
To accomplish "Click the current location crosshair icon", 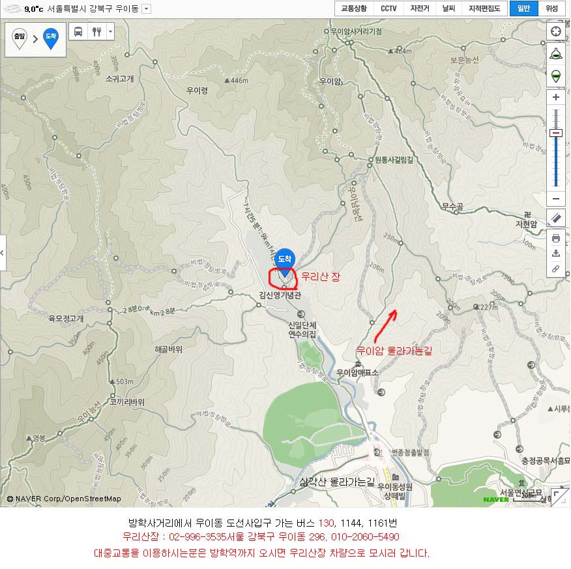I will coord(556,32).
